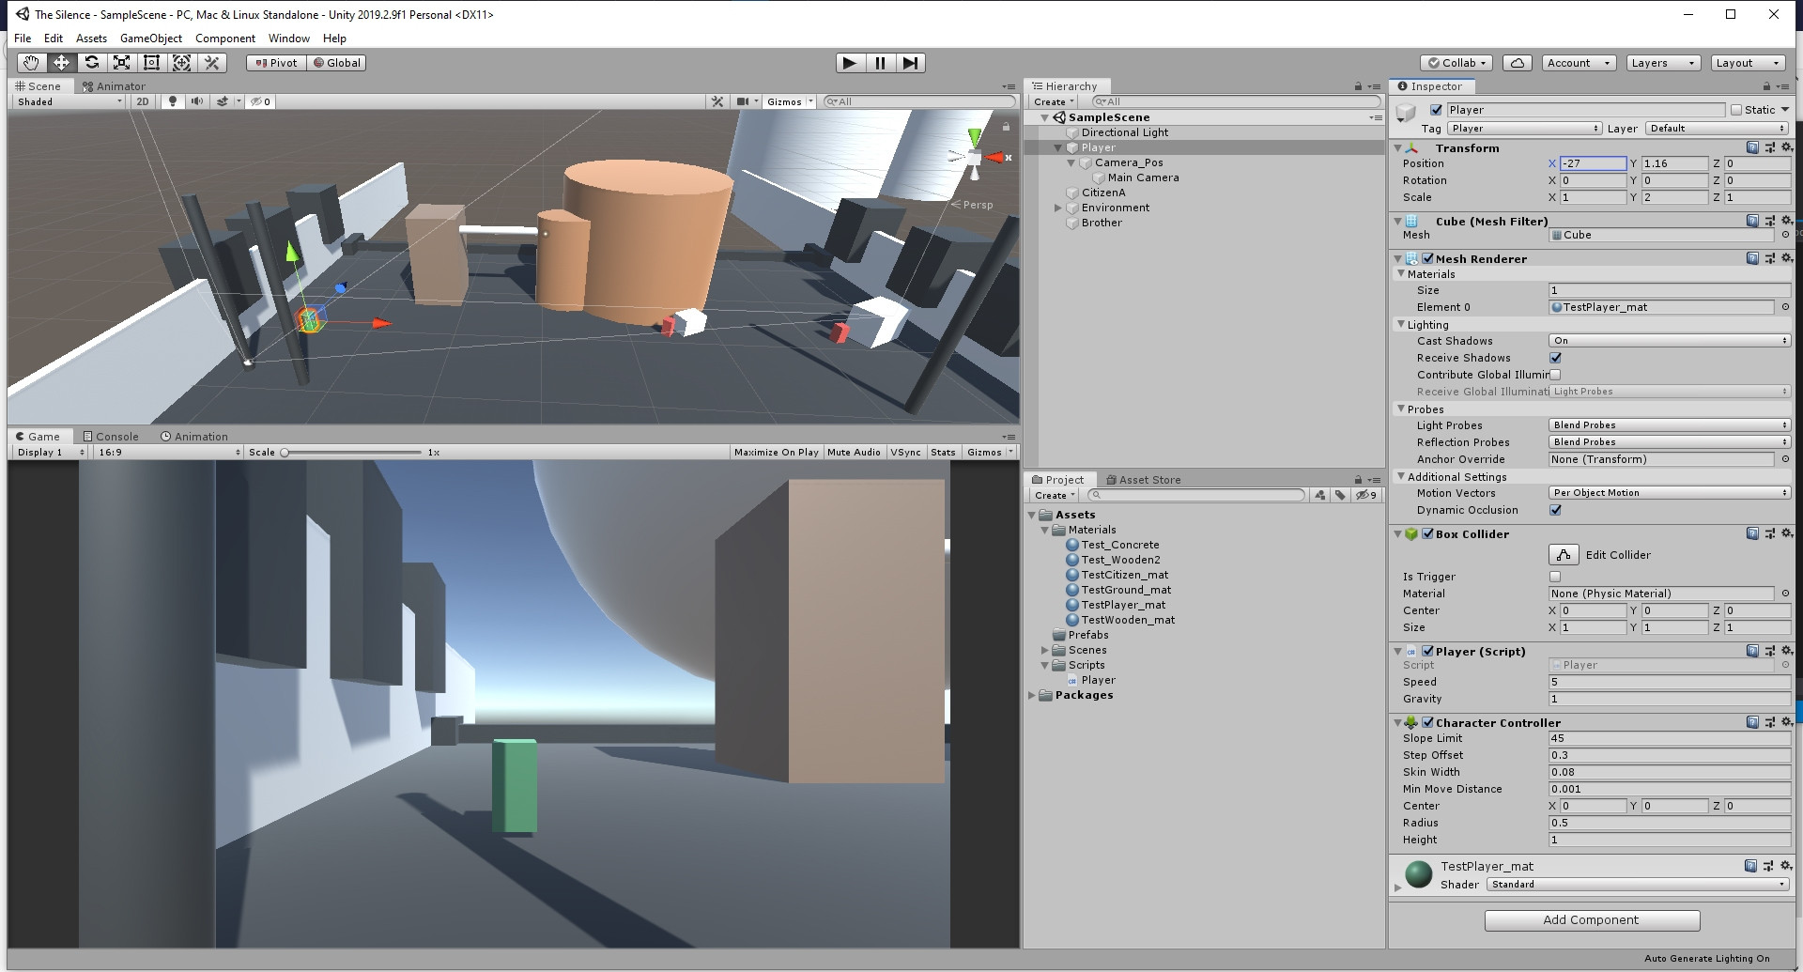Open Box Collider help reference icon
Image resolution: width=1803 pixels, height=972 pixels.
point(1752,533)
